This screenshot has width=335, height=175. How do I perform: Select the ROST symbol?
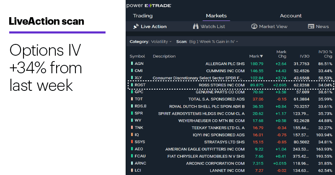(140, 85)
